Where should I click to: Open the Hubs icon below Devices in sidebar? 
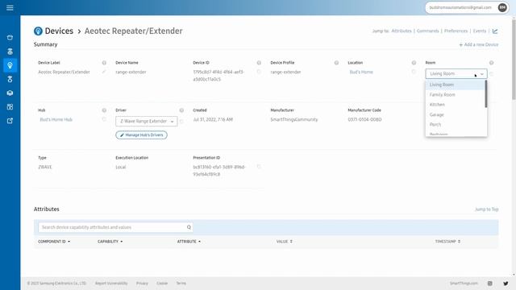10,79
